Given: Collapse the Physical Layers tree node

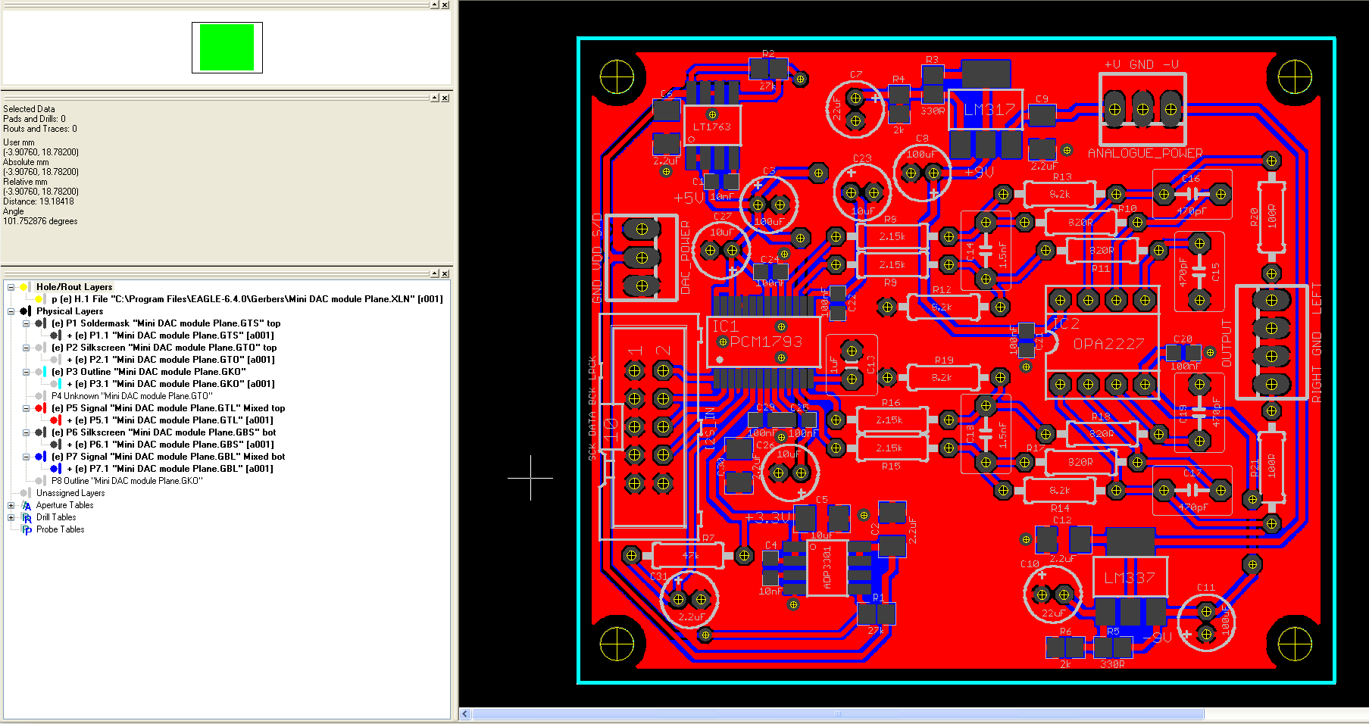Looking at the screenshot, I should (x=11, y=311).
